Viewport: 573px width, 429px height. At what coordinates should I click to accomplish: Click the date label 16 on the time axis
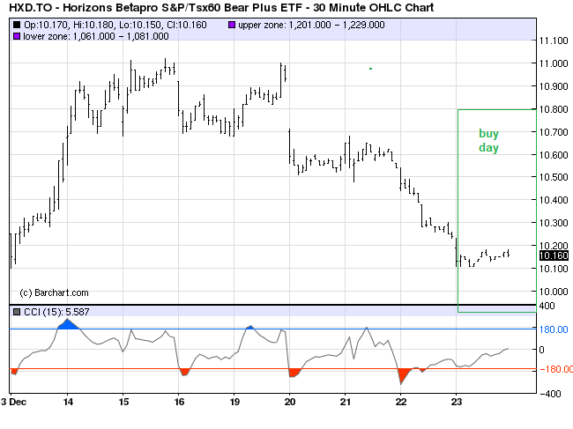(179, 402)
